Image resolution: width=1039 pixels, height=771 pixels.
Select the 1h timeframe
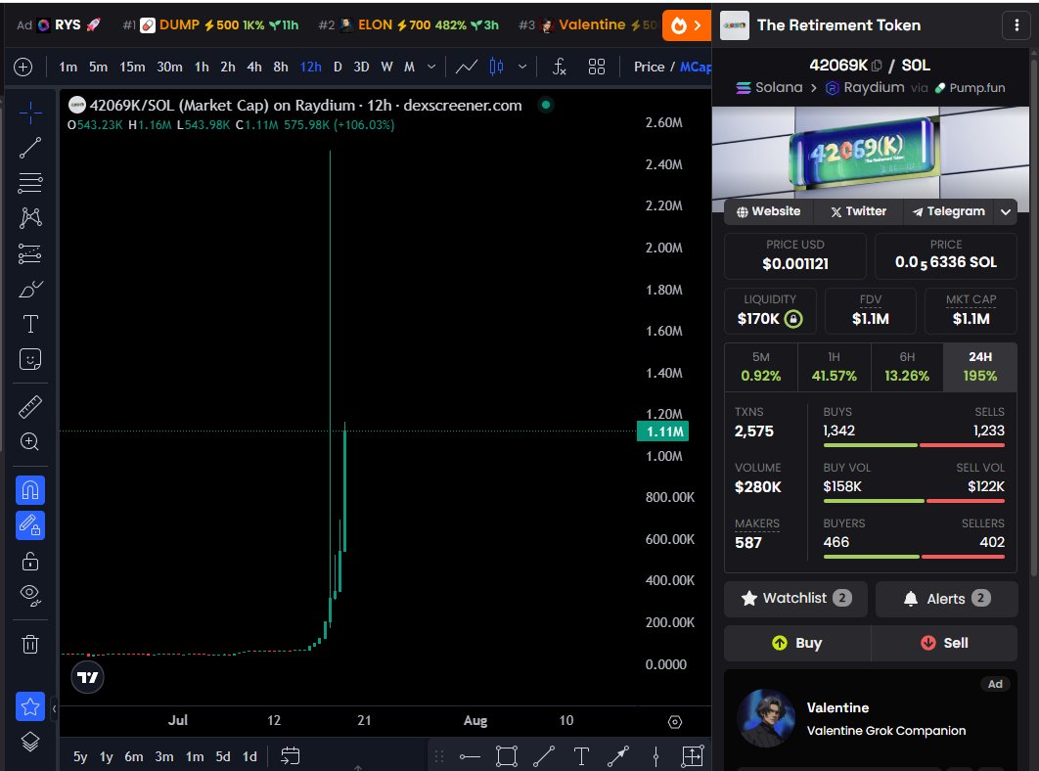click(202, 67)
